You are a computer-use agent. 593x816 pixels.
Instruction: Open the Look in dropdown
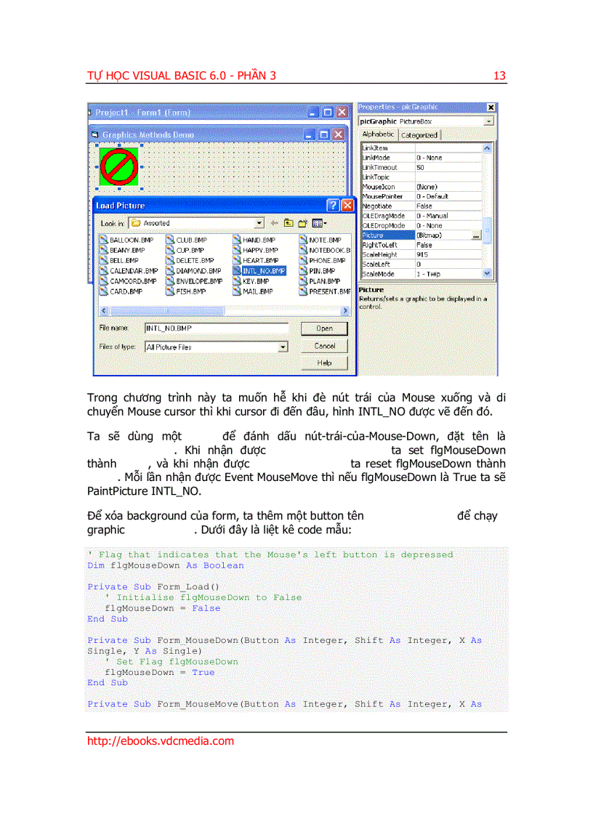pyautogui.click(x=260, y=222)
